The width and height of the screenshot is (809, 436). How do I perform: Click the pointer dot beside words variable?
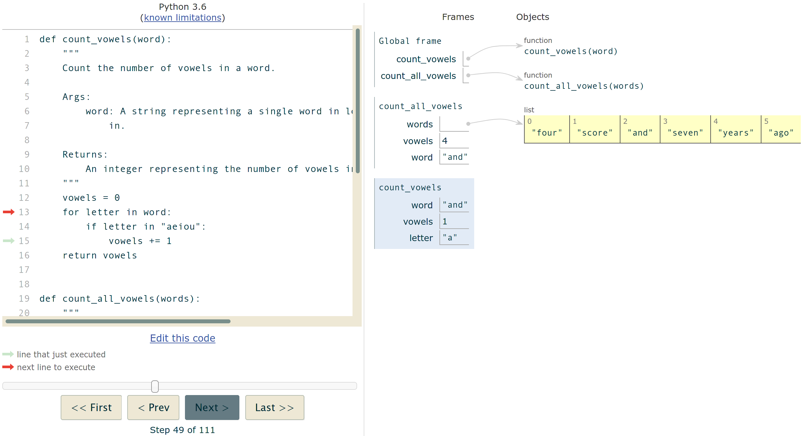[468, 124]
